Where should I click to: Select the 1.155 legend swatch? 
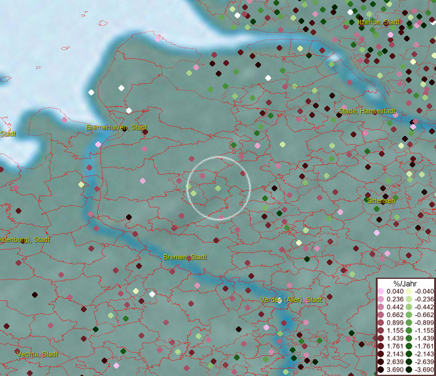[x=381, y=330]
